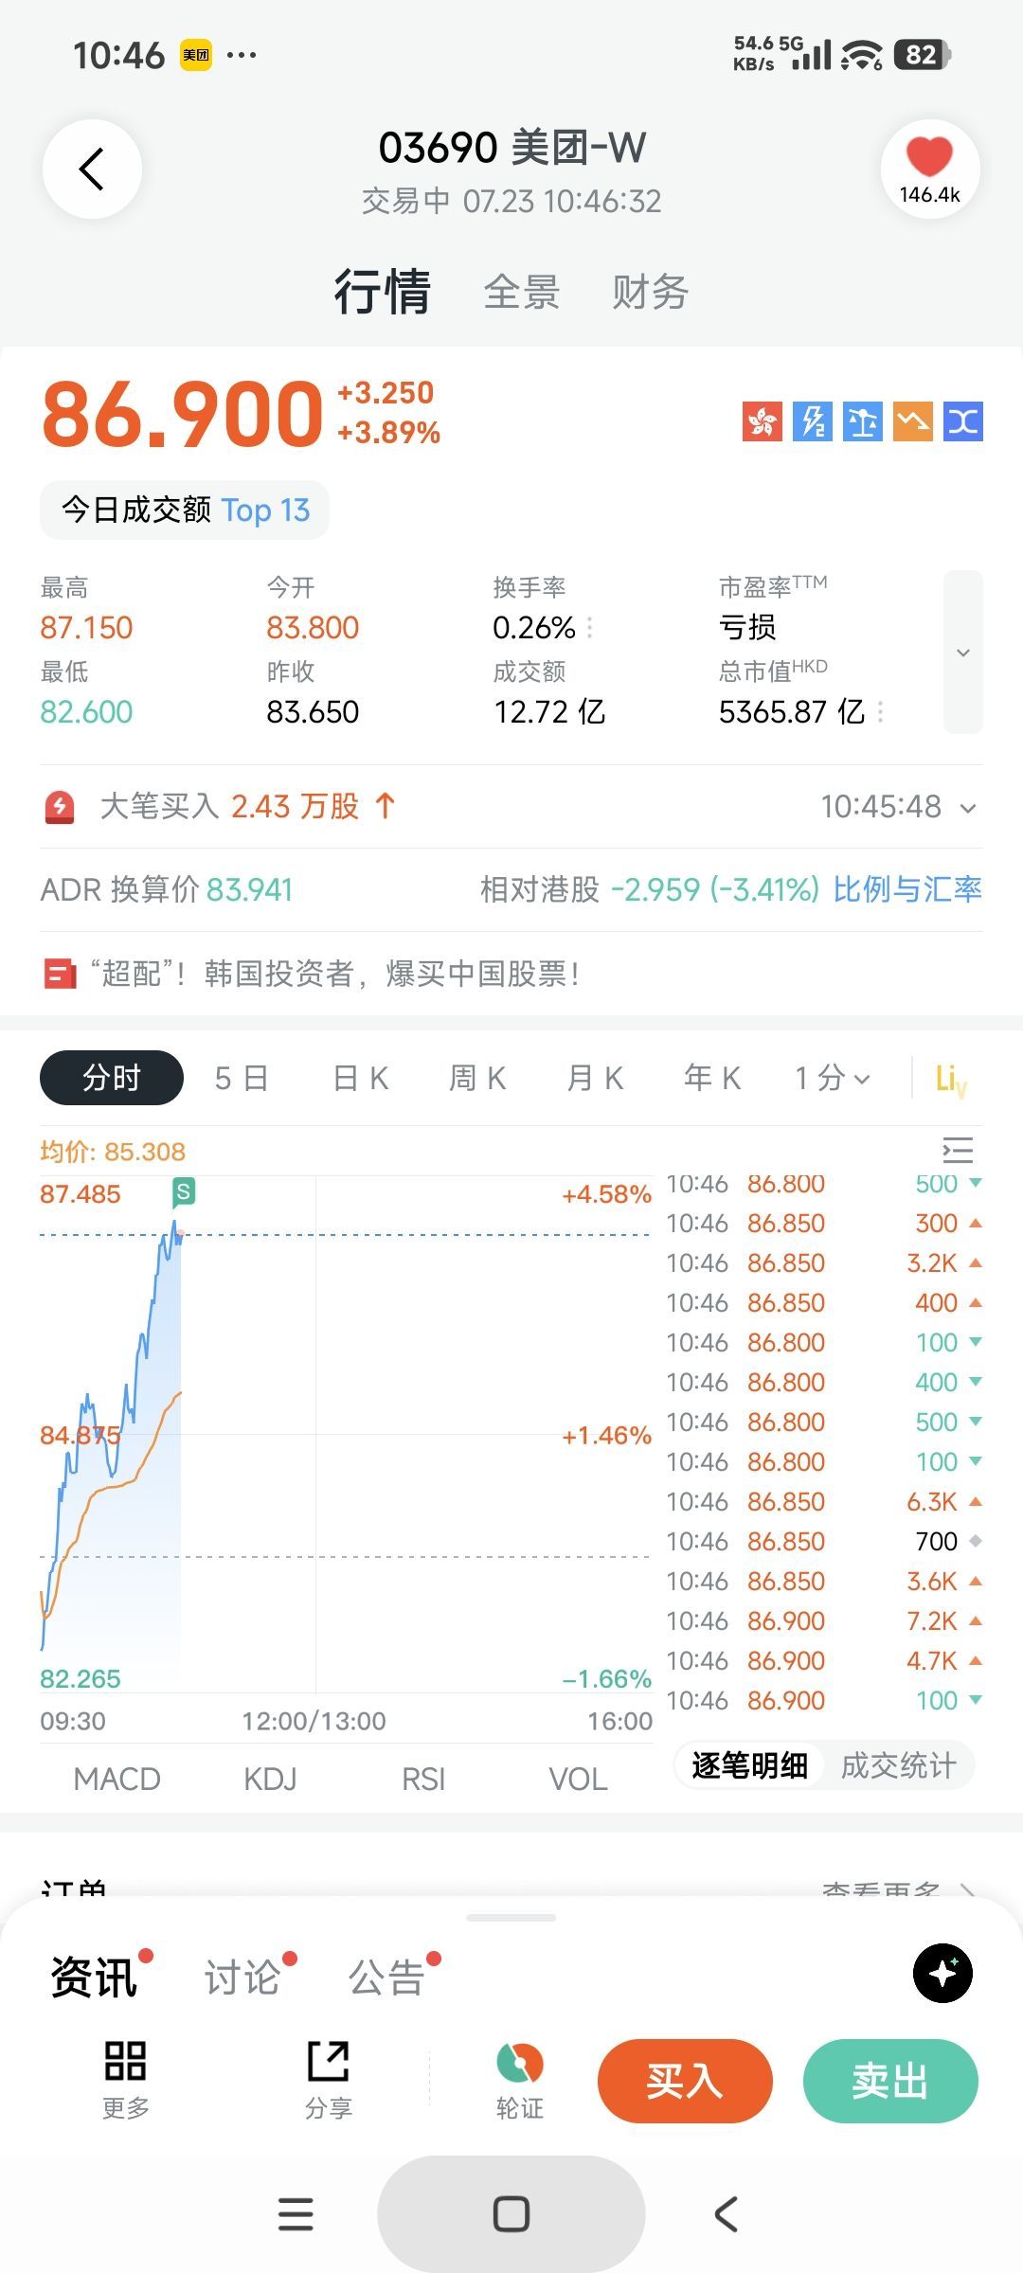1023x2273 pixels.
Task: Tap 今日成交额 Top 13 badge
Action: (185, 510)
